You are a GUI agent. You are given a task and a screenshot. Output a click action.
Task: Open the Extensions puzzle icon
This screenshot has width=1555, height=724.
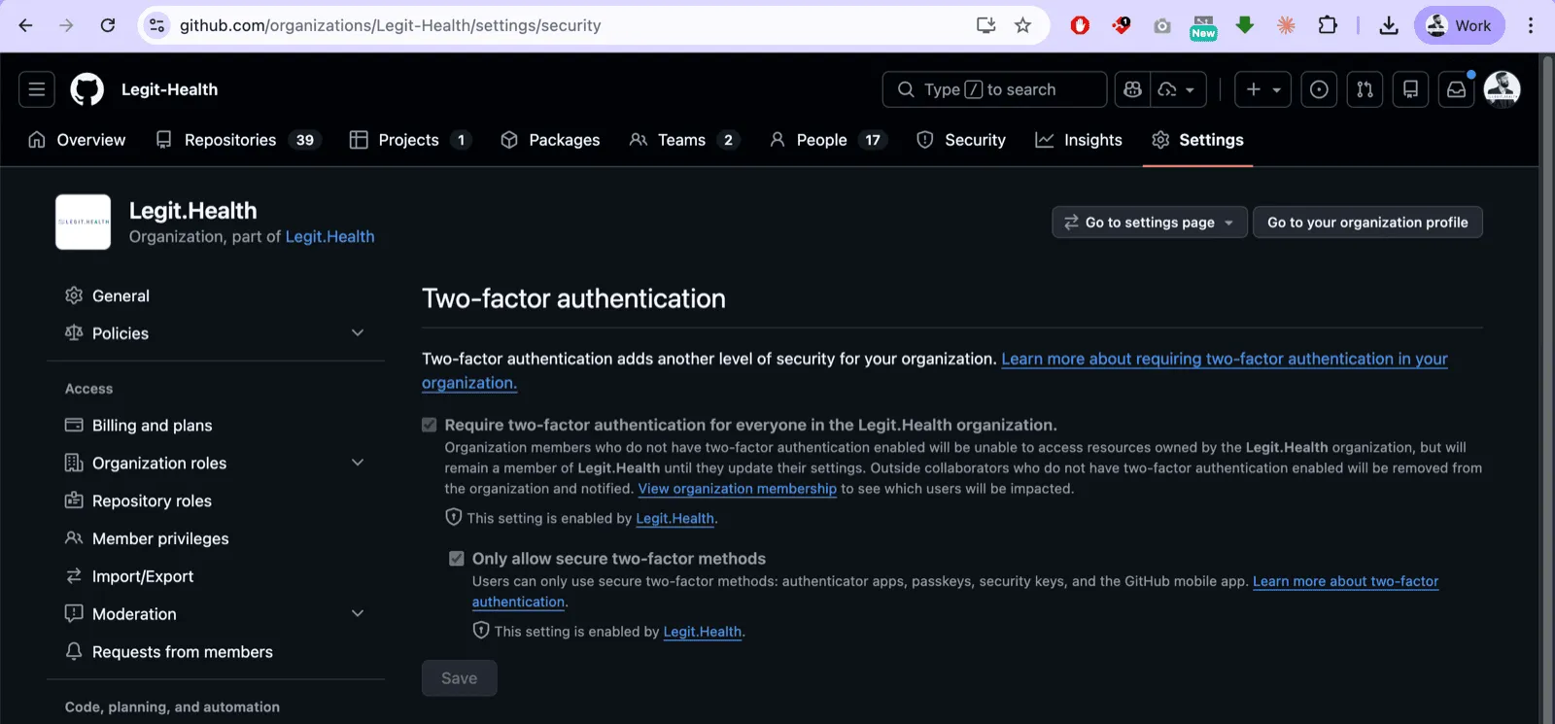1328,25
